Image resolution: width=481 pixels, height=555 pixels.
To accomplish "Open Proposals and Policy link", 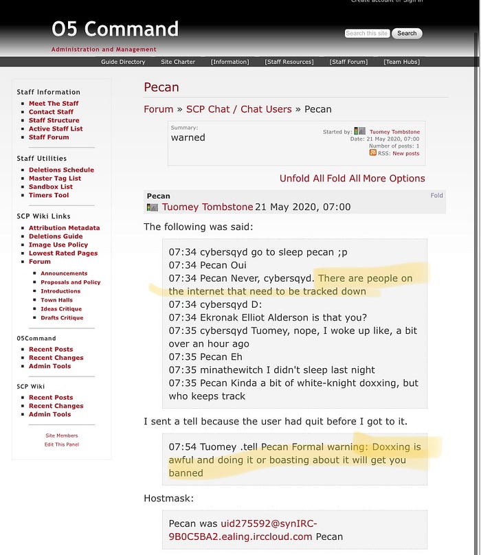I will click(x=71, y=282).
